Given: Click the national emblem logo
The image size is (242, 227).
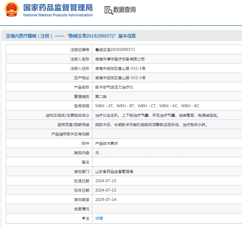Looking at the screenshot, I should pos(11,9).
